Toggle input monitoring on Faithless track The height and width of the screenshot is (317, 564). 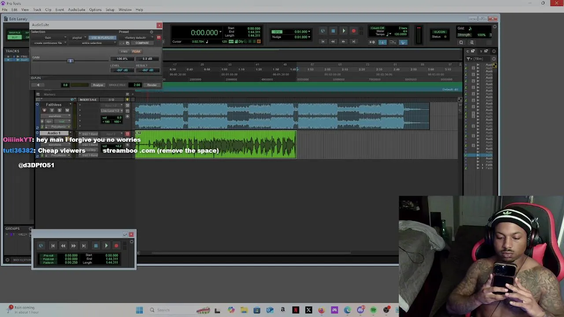(52, 111)
